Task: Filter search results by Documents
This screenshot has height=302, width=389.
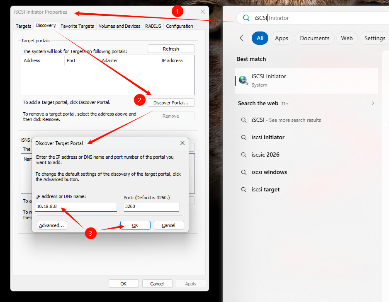Action: tap(315, 38)
